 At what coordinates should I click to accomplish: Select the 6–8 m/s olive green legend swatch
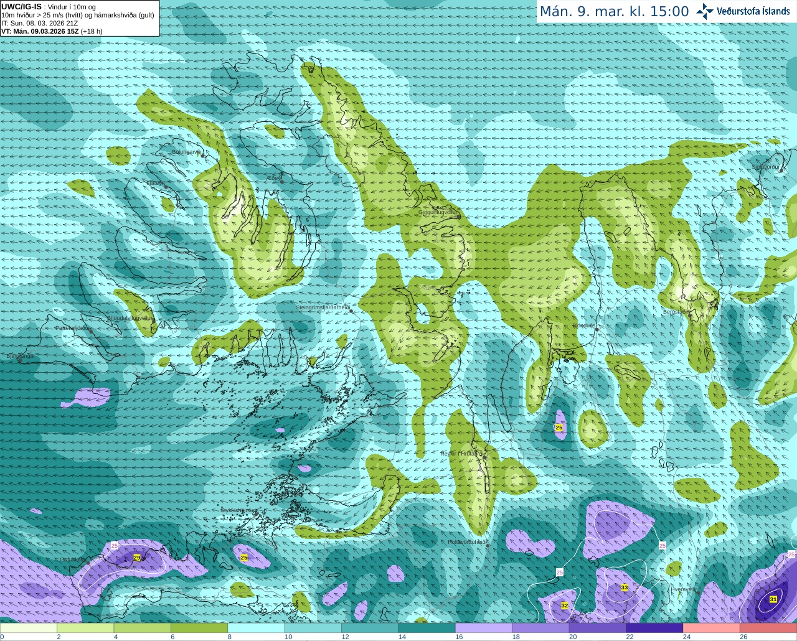[199, 628]
